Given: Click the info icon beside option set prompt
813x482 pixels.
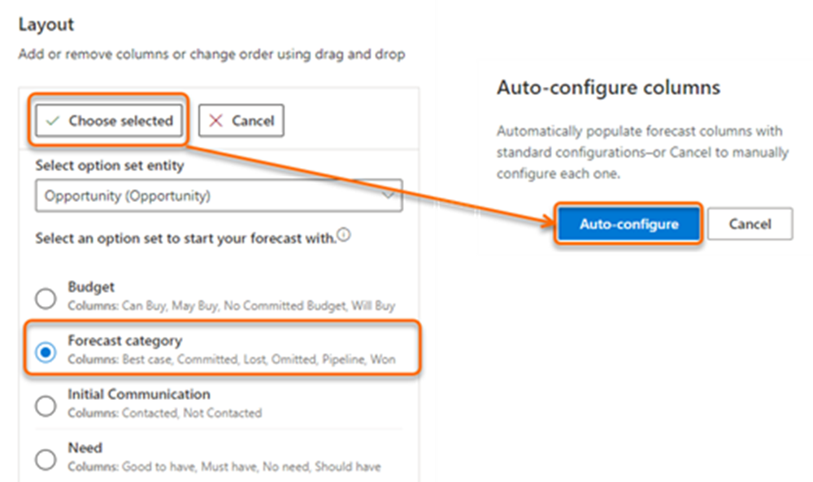Looking at the screenshot, I should pyautogui.click(x=343, y=236).
